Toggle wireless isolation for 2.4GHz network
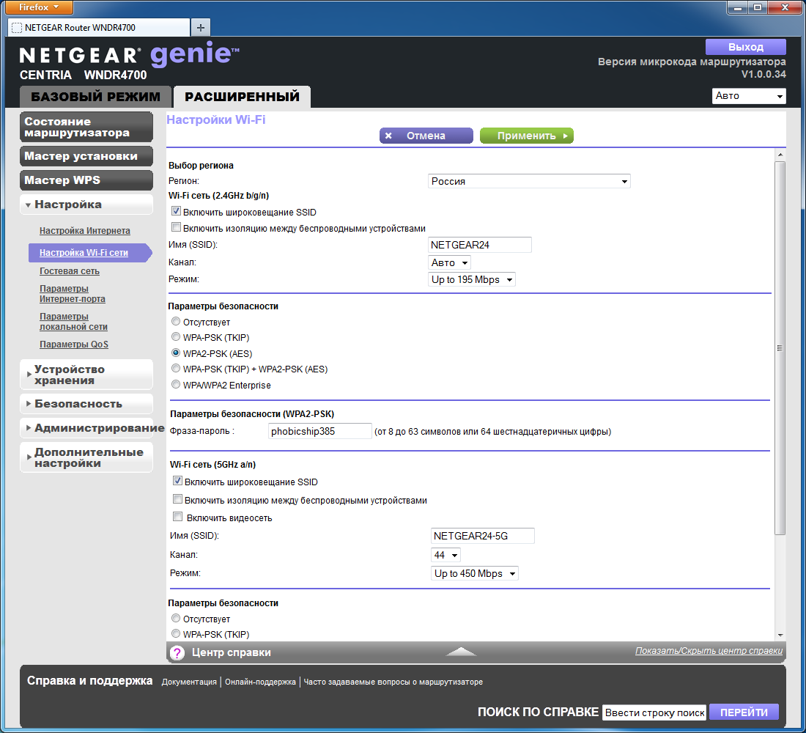The image size is (806, 733). 176,226
